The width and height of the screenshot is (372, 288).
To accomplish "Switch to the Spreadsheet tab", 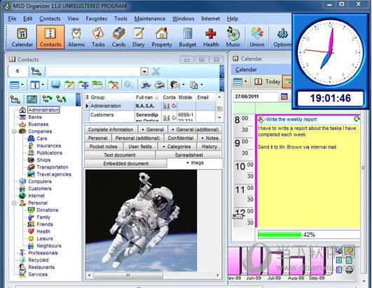I will [x=188, y=155].
